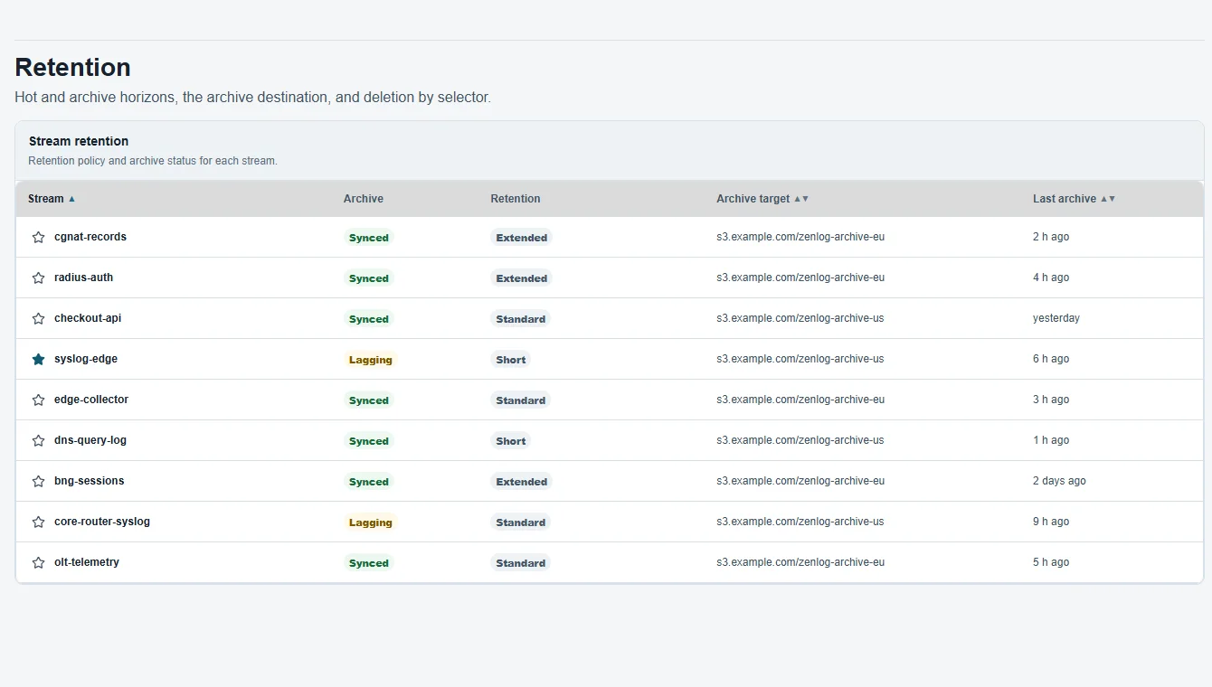
Task: Click the 'Stream retention' panel title
Action: 79,141
